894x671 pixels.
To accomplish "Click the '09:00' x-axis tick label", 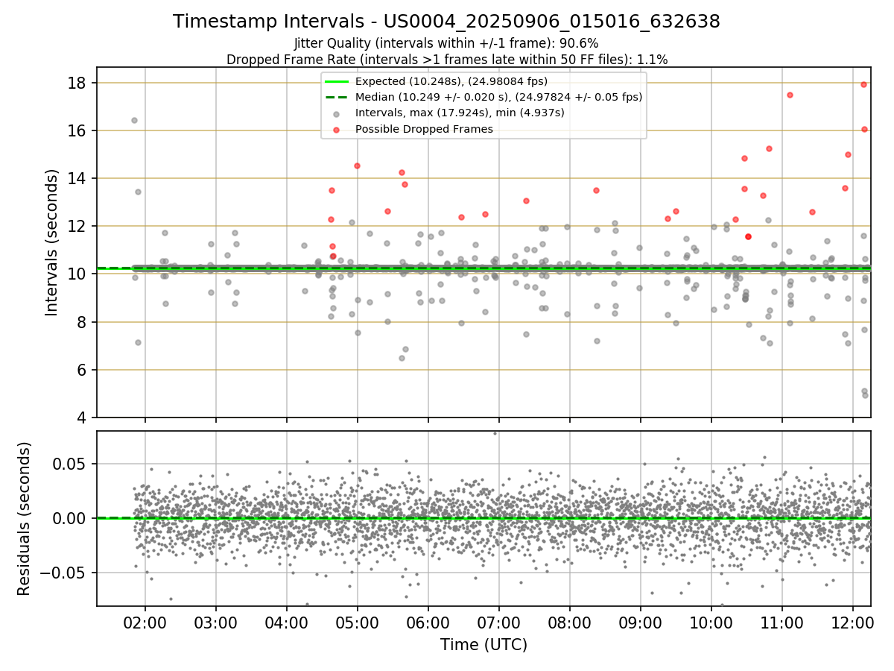I will [641, 623].
